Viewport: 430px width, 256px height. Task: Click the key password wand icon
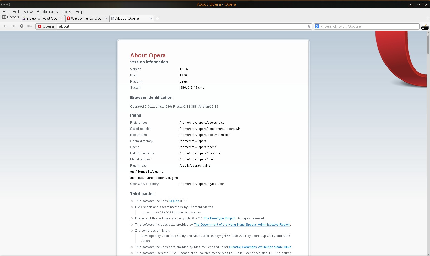pyautogui.click(x=30, y=26)
